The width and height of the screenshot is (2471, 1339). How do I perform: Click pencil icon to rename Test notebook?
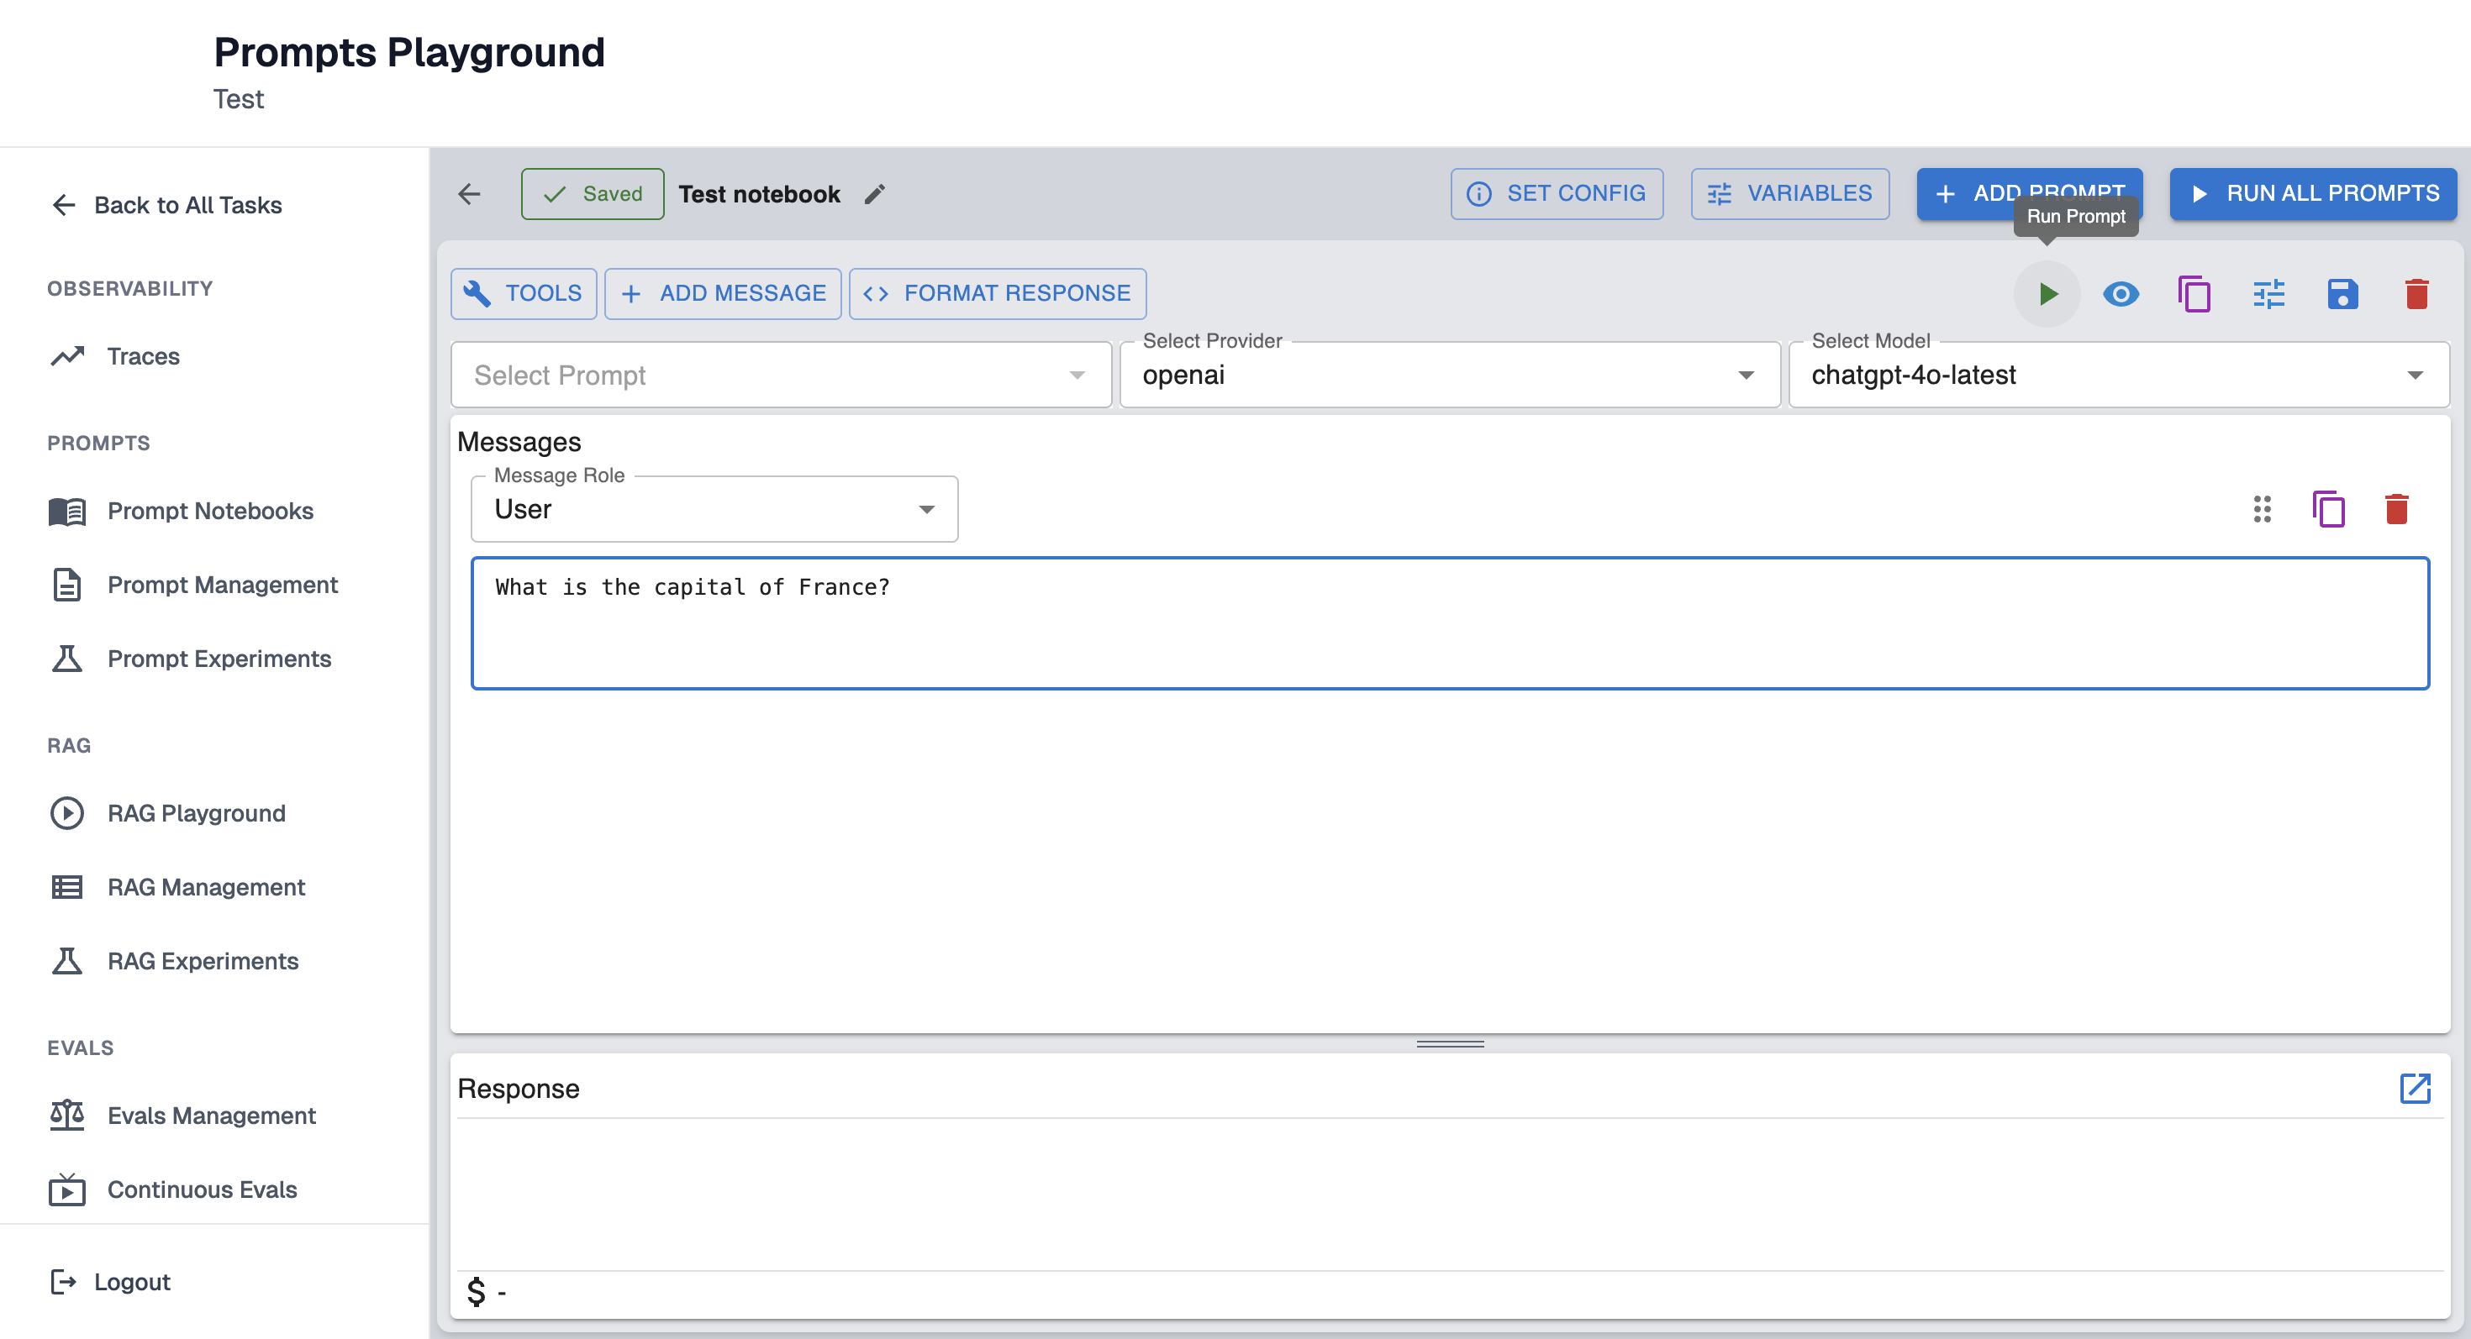[874, 195]
